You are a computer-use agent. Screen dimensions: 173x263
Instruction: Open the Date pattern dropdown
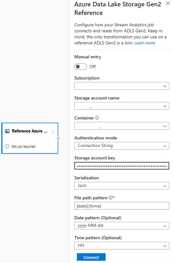[122, 226]
